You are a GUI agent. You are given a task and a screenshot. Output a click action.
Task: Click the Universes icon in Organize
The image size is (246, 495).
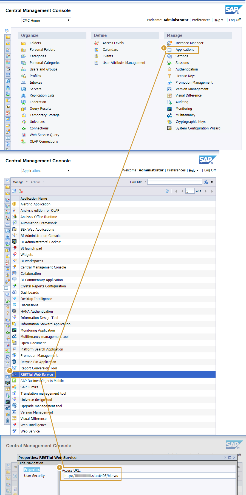click(24, 122)
